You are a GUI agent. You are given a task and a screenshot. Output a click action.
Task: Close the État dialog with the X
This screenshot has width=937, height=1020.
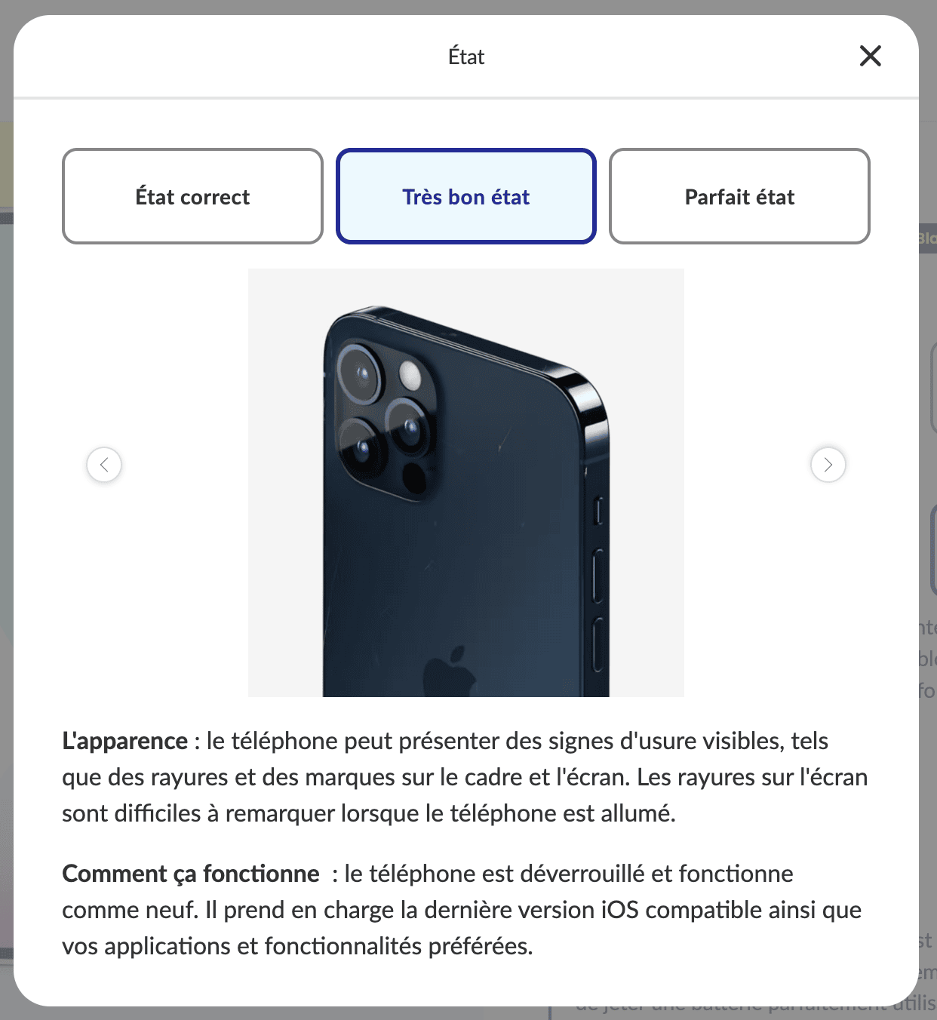pyautogui.click(x=870, y=56)
